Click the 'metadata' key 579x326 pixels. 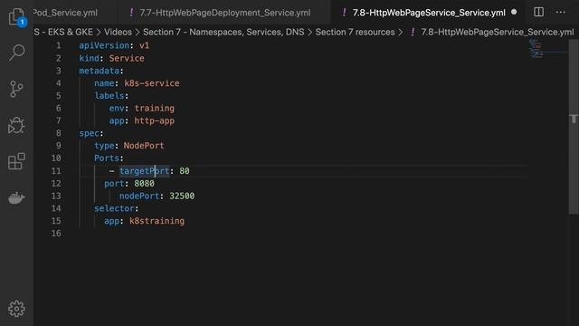pyautogui.click(x=99, y=71)
